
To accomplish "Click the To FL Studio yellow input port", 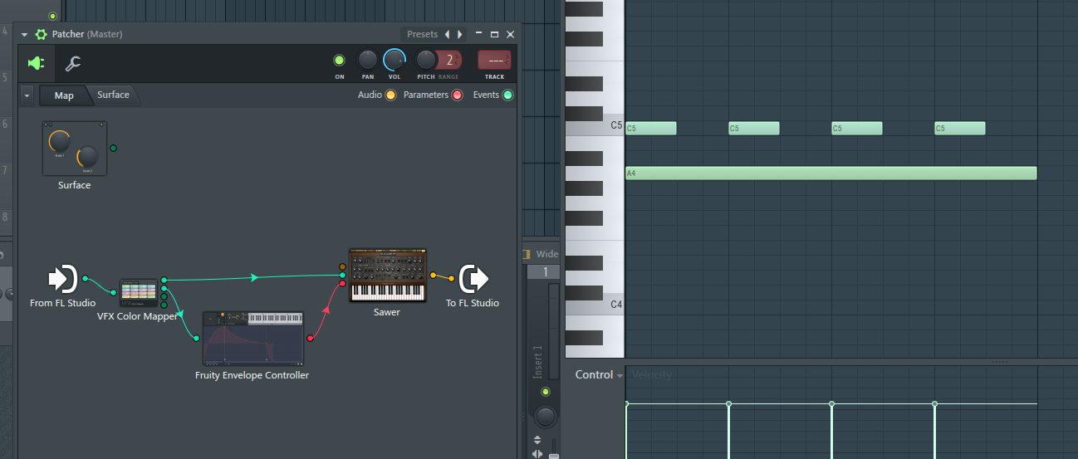I will pos(452,279).
